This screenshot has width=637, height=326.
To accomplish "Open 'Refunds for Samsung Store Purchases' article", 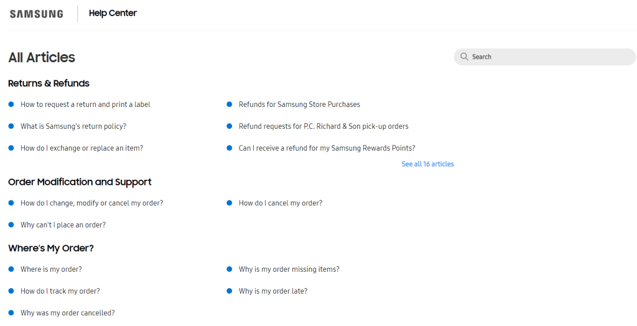I will click(299, 105).
